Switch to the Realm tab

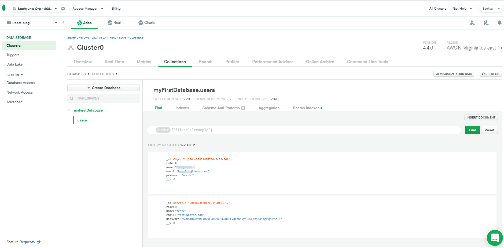click(116, 23)
